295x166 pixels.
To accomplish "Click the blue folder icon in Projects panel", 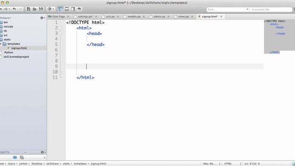I will click(15, 157).
